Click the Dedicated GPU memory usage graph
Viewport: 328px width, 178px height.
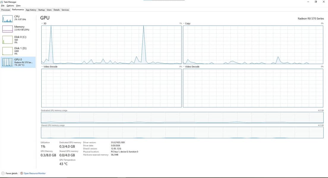[182, 117]
